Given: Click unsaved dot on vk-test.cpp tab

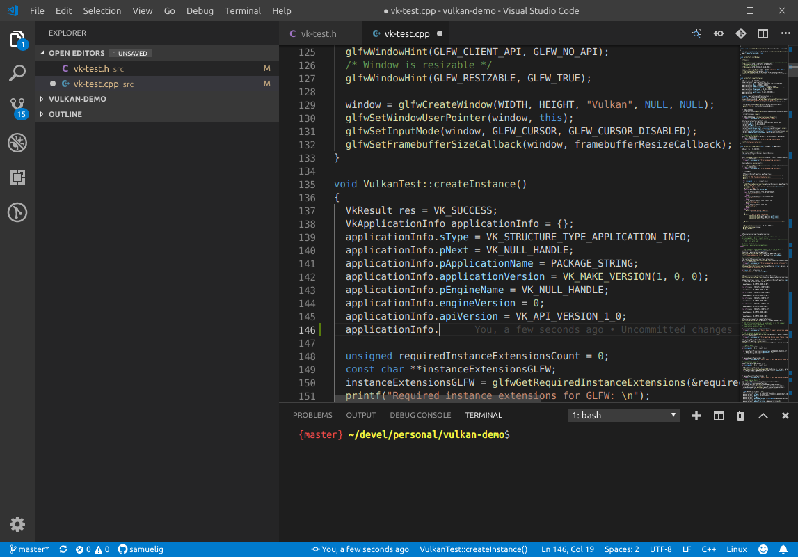Looking at the screenshot, I should pos(440,33).
